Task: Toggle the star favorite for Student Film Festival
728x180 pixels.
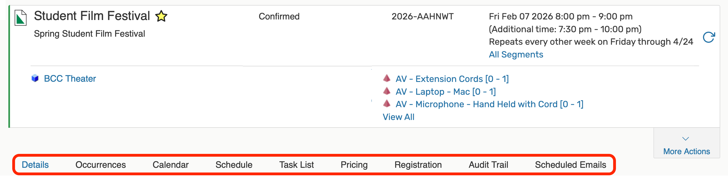Action: tap(161, 16)
